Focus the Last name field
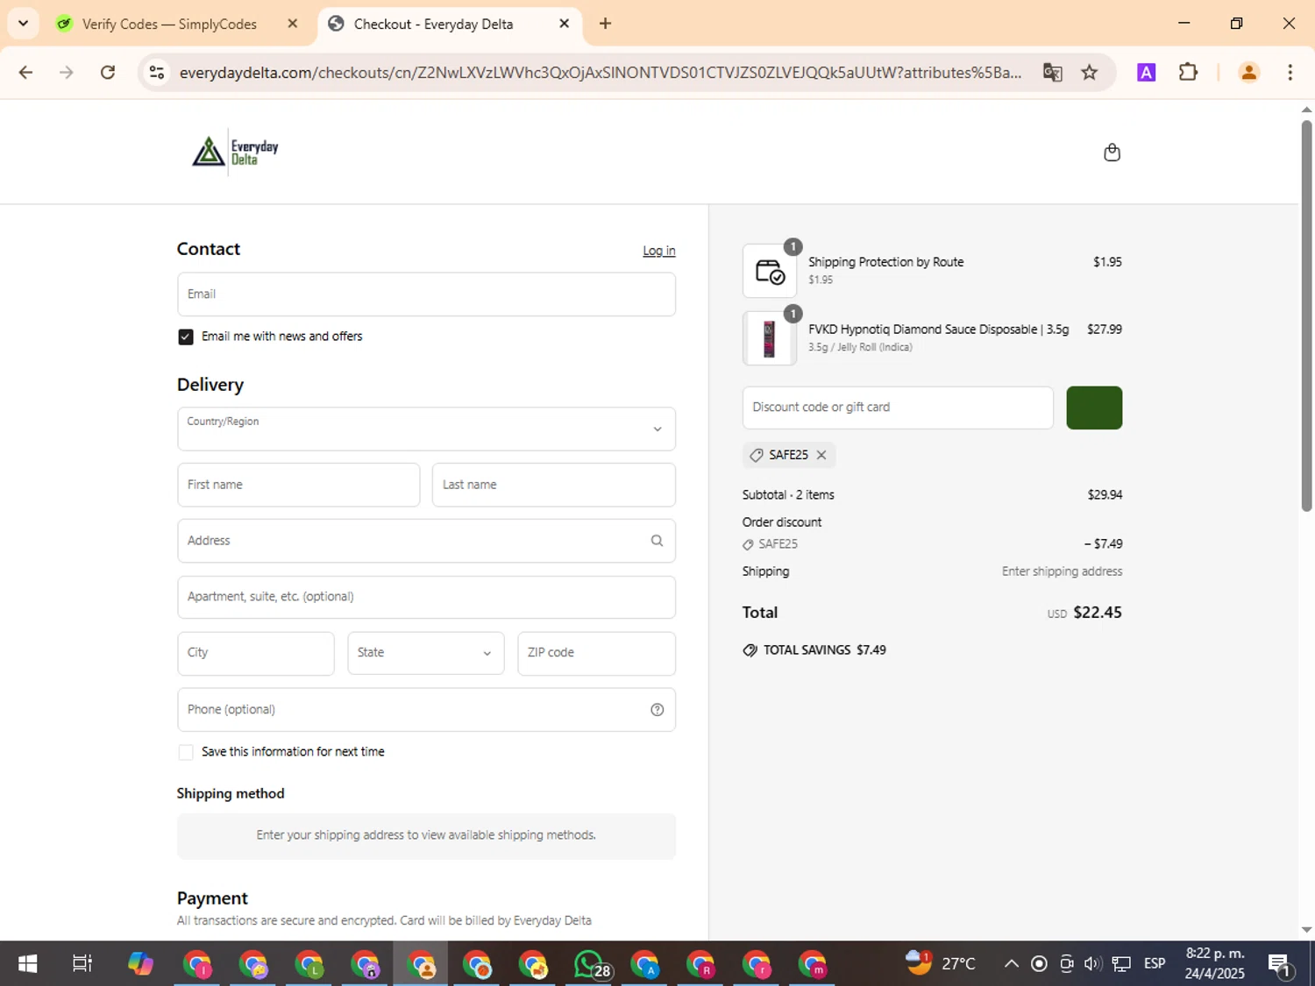 [x=554, y=485]
